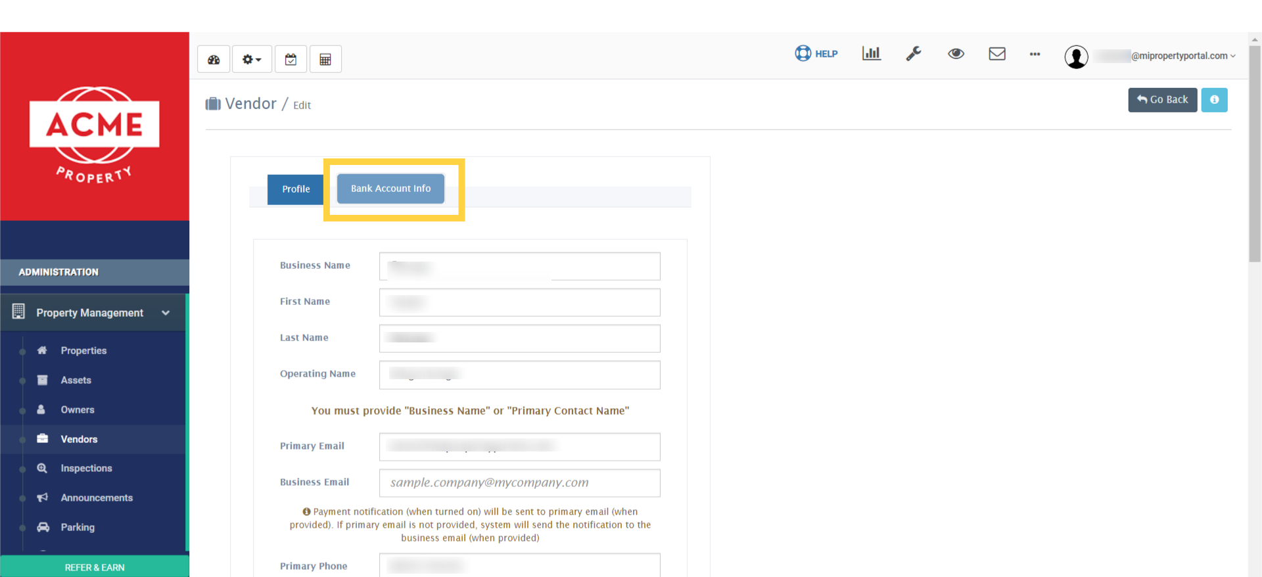1262x577 pixels.
Task: Open the envelope messages icon
Action: pos(997,54)
